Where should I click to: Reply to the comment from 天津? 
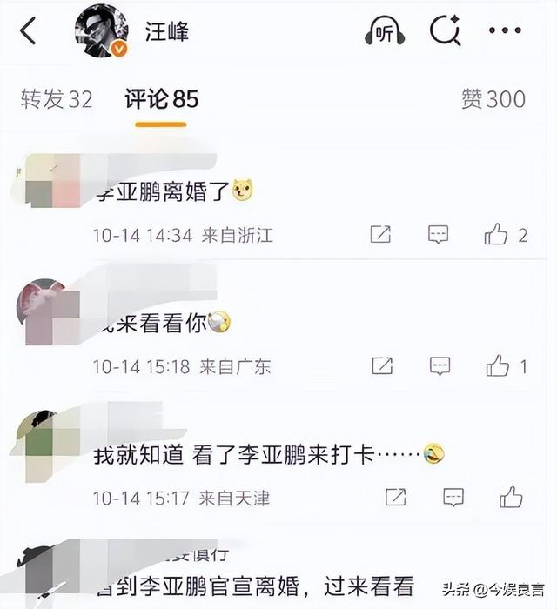453,497
